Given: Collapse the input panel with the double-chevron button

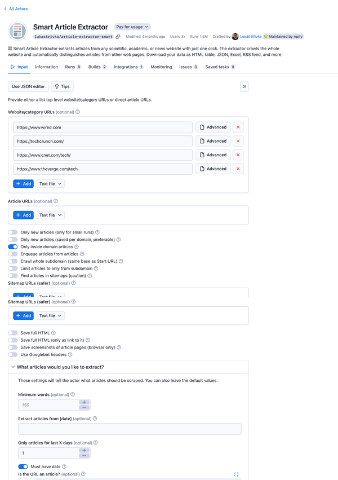Looking at the screenshot, I should (x=244, y=86).
